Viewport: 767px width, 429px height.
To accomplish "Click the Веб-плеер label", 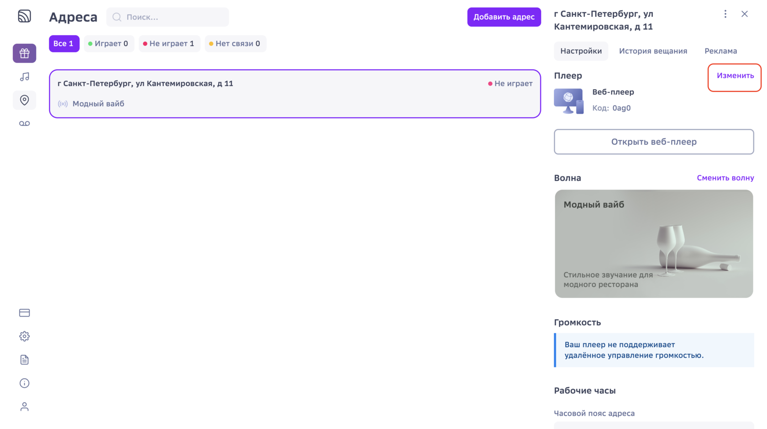I will (x=613, y=92).
